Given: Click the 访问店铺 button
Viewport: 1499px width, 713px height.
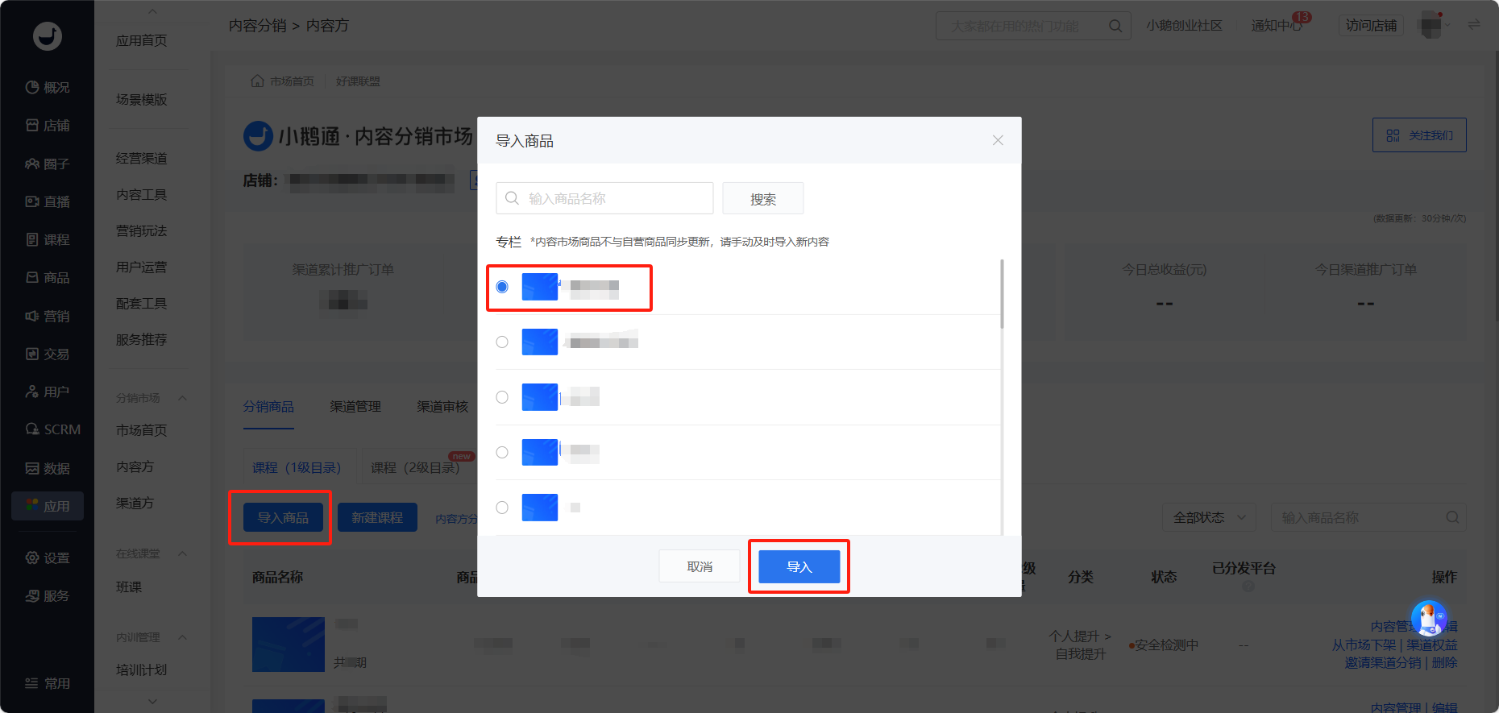Looking at the screenshot, I should pyautogui.click(x=1371, y=26).
